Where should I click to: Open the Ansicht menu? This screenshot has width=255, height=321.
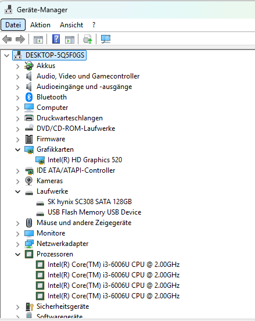tap(71, 25)
